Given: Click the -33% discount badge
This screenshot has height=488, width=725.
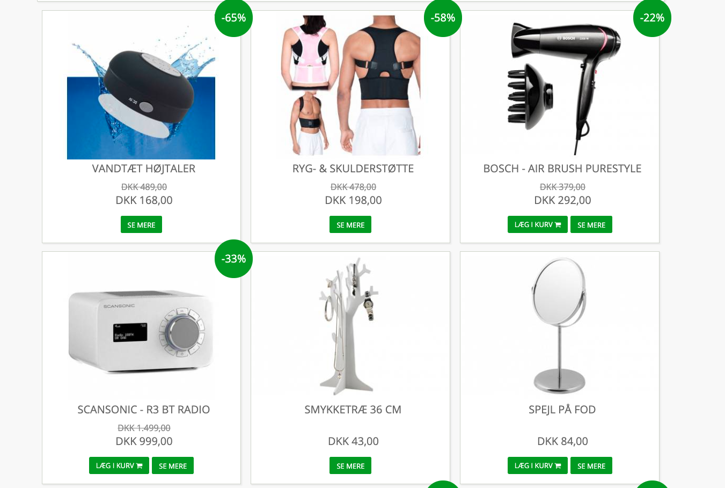Looking at the screenshot, I should (233, 259).
